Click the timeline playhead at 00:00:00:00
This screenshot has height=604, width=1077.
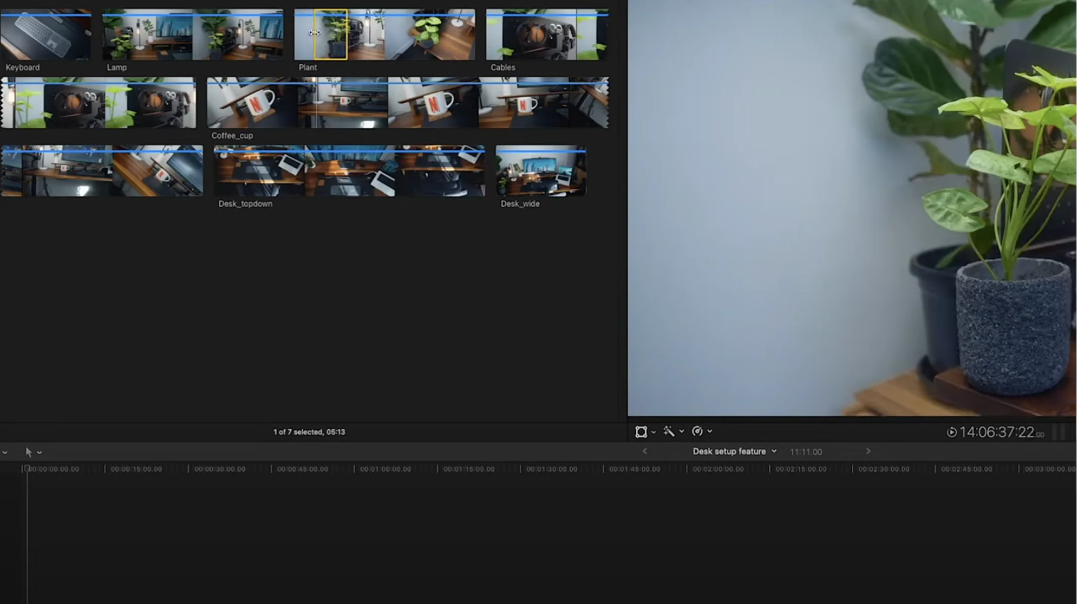tap(27, 469)
